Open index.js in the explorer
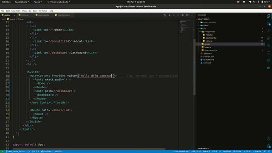Viewport: 272px width, 153px height. pos(207,47)
